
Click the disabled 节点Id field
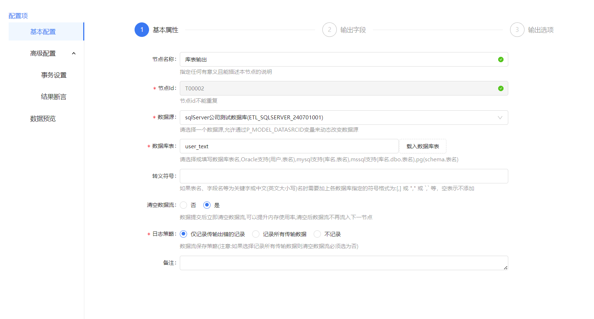pyautogui.click(x=344, y=88)
